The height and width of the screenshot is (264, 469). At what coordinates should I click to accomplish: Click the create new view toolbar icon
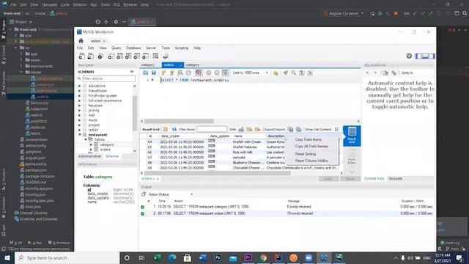tap(128, 56)
